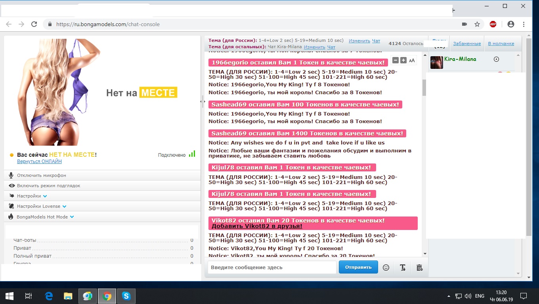This screenshot has height=304, width=539.
Task: Click the text formatting icon beside emoji
Action: pos(403,268)
